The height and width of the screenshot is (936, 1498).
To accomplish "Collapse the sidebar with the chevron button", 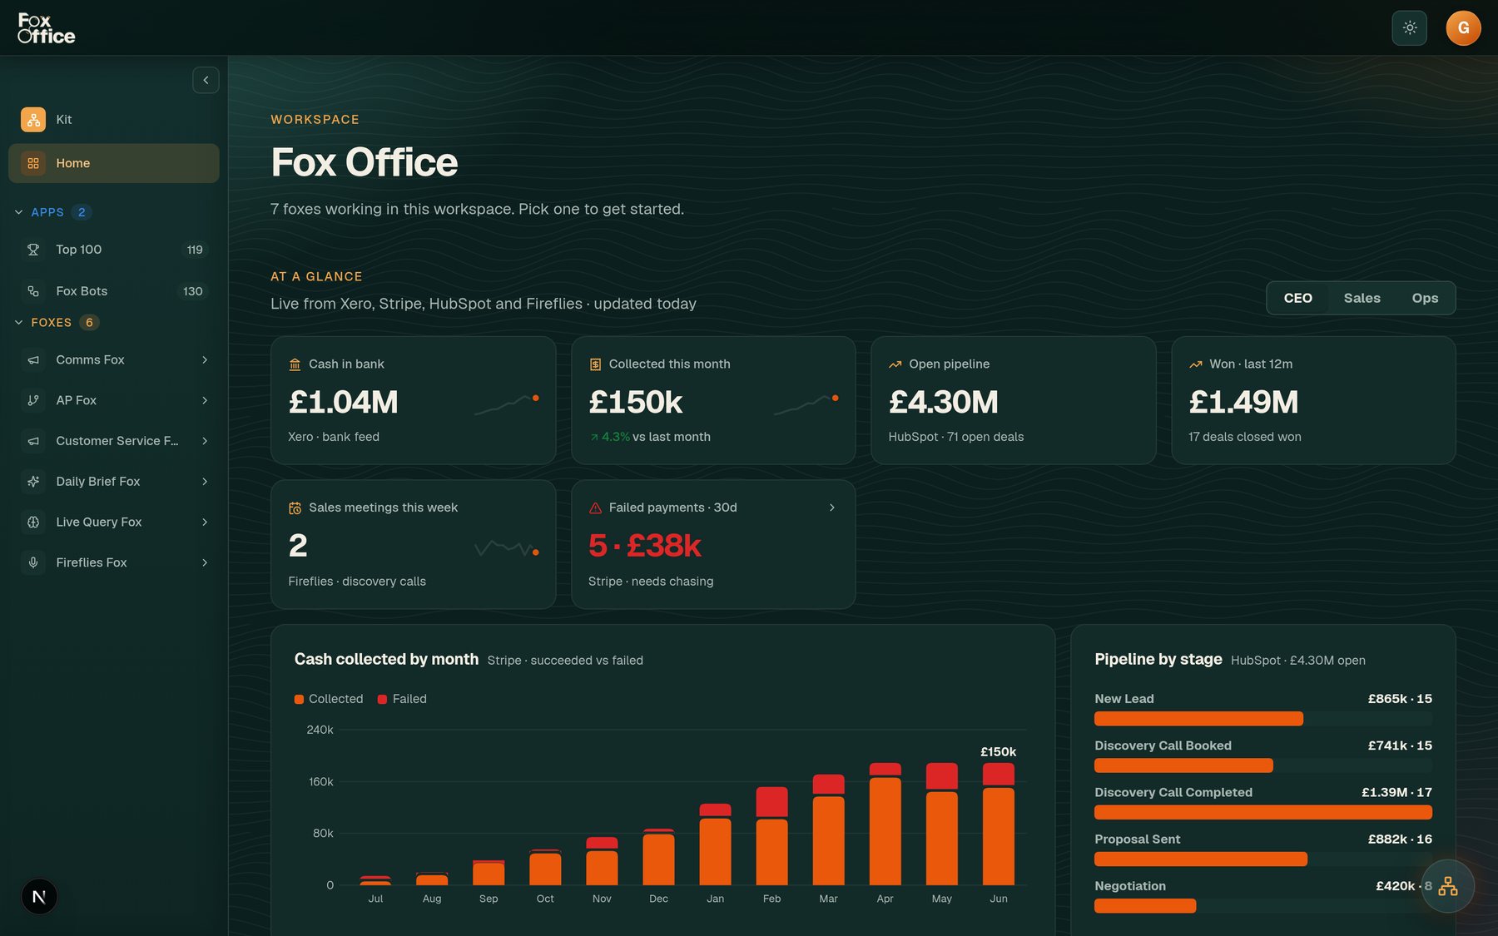I will pos(206,80).
